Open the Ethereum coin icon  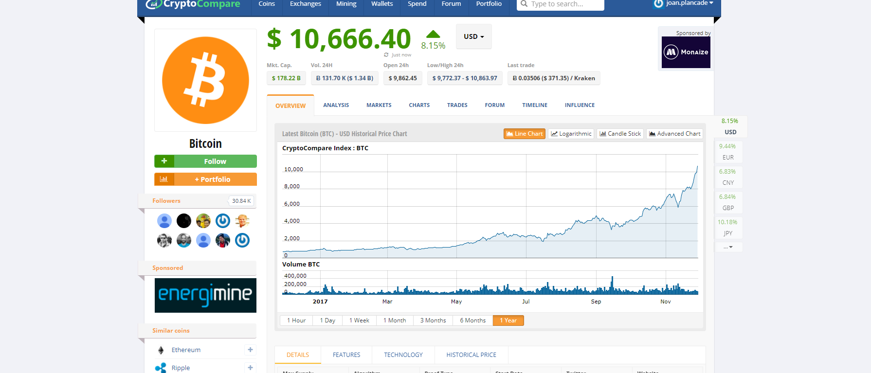point(161,350)
